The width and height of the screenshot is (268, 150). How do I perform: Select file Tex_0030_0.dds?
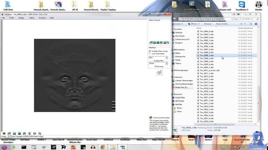[x=206, y=121]
